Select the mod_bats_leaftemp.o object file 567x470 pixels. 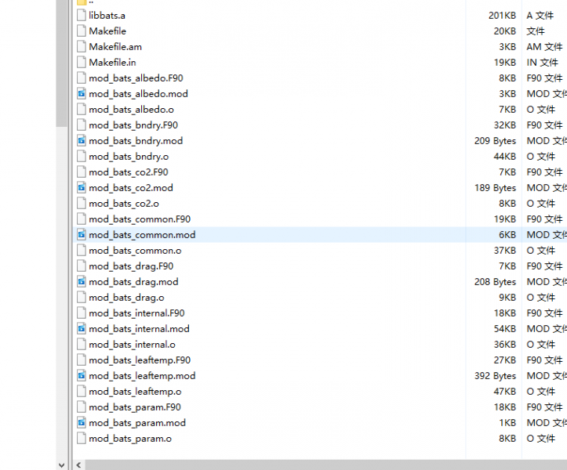tap(135, 392)
